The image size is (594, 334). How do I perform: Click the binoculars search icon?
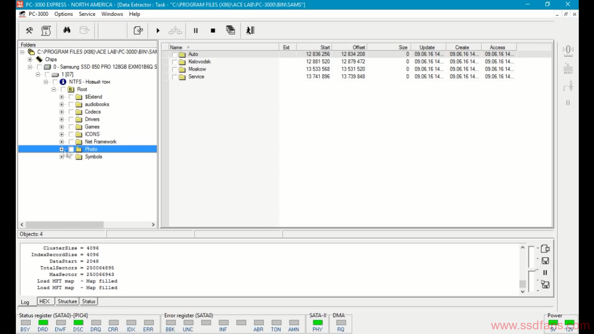(67, 30)
